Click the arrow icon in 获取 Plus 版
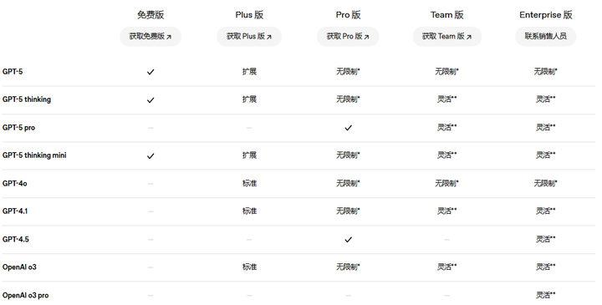The height and width of the screenshot is (305, 602). click(x=269, y=37)
